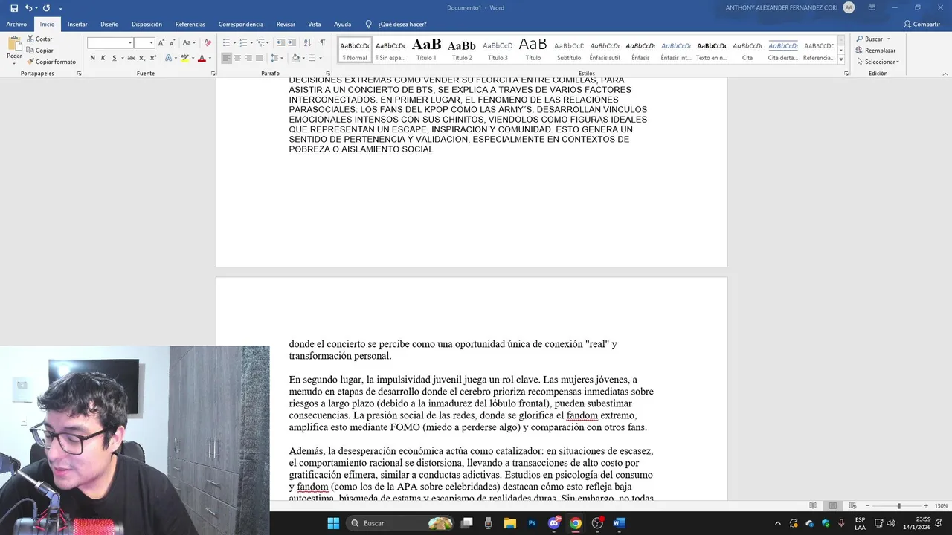Decrease paragraph indent
952x535 pixels.
click(x=280, y=42)
